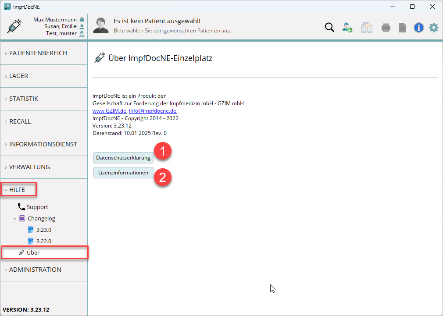Click the 'VERSION: 3.23.12' footer label

coord(26,309)
